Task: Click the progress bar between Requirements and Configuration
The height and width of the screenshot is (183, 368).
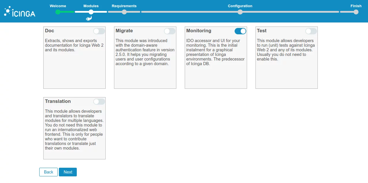Action: click(182, 12)
